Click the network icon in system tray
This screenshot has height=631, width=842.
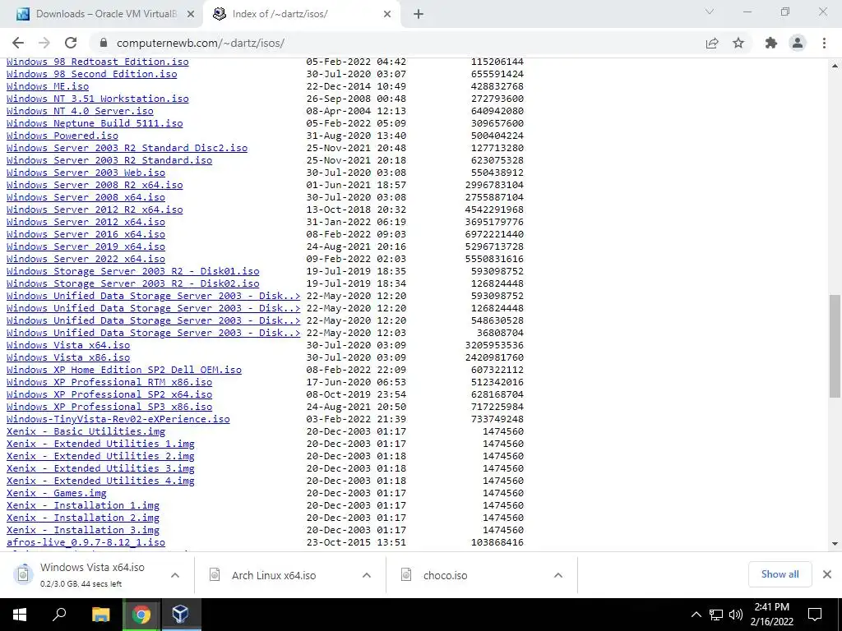[x=716, y=615]
